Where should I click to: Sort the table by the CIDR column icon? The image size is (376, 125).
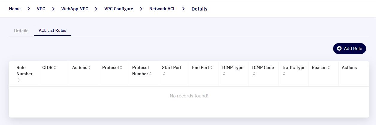click(x=55, y=68)
